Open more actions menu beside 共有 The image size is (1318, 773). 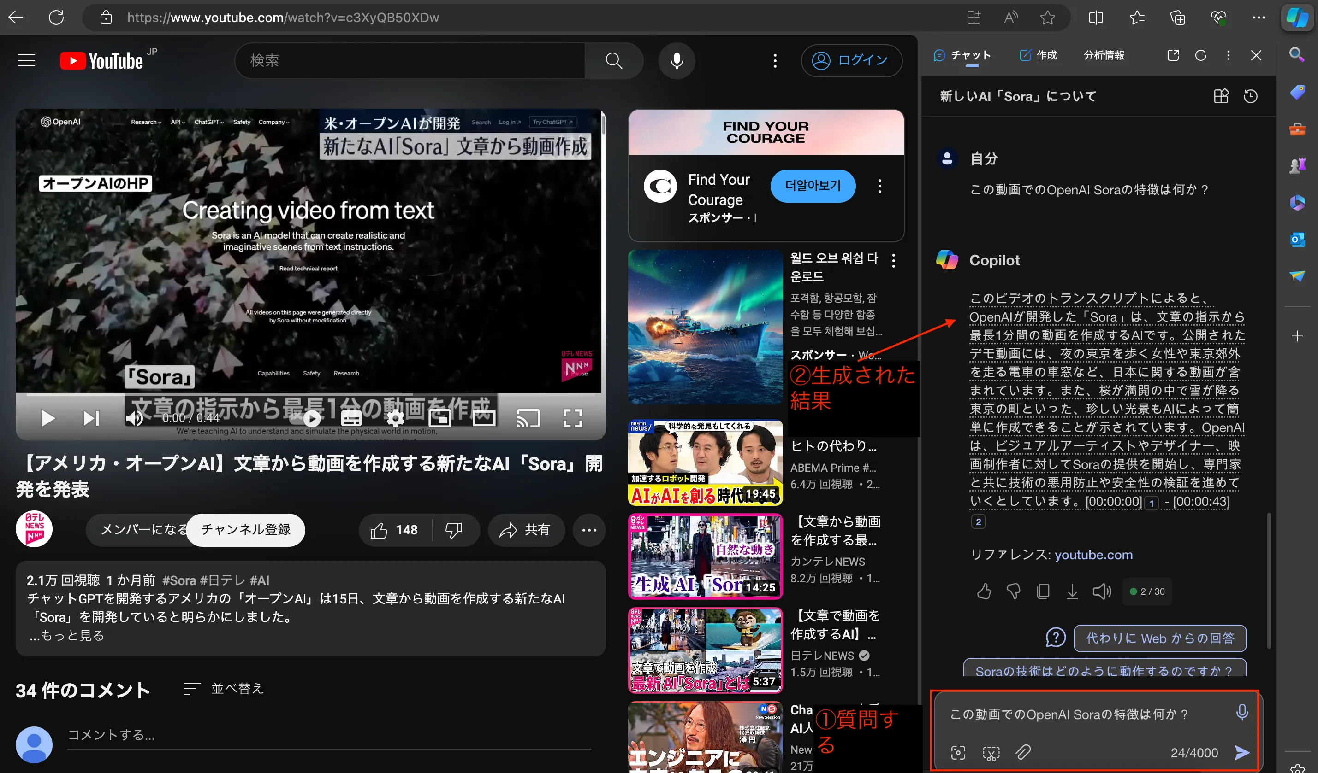pos(589,530)
